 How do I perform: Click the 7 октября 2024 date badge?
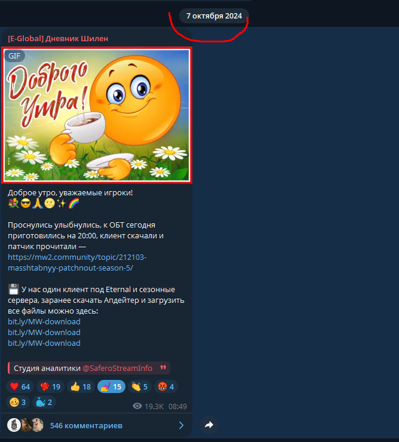coord(214,16)
